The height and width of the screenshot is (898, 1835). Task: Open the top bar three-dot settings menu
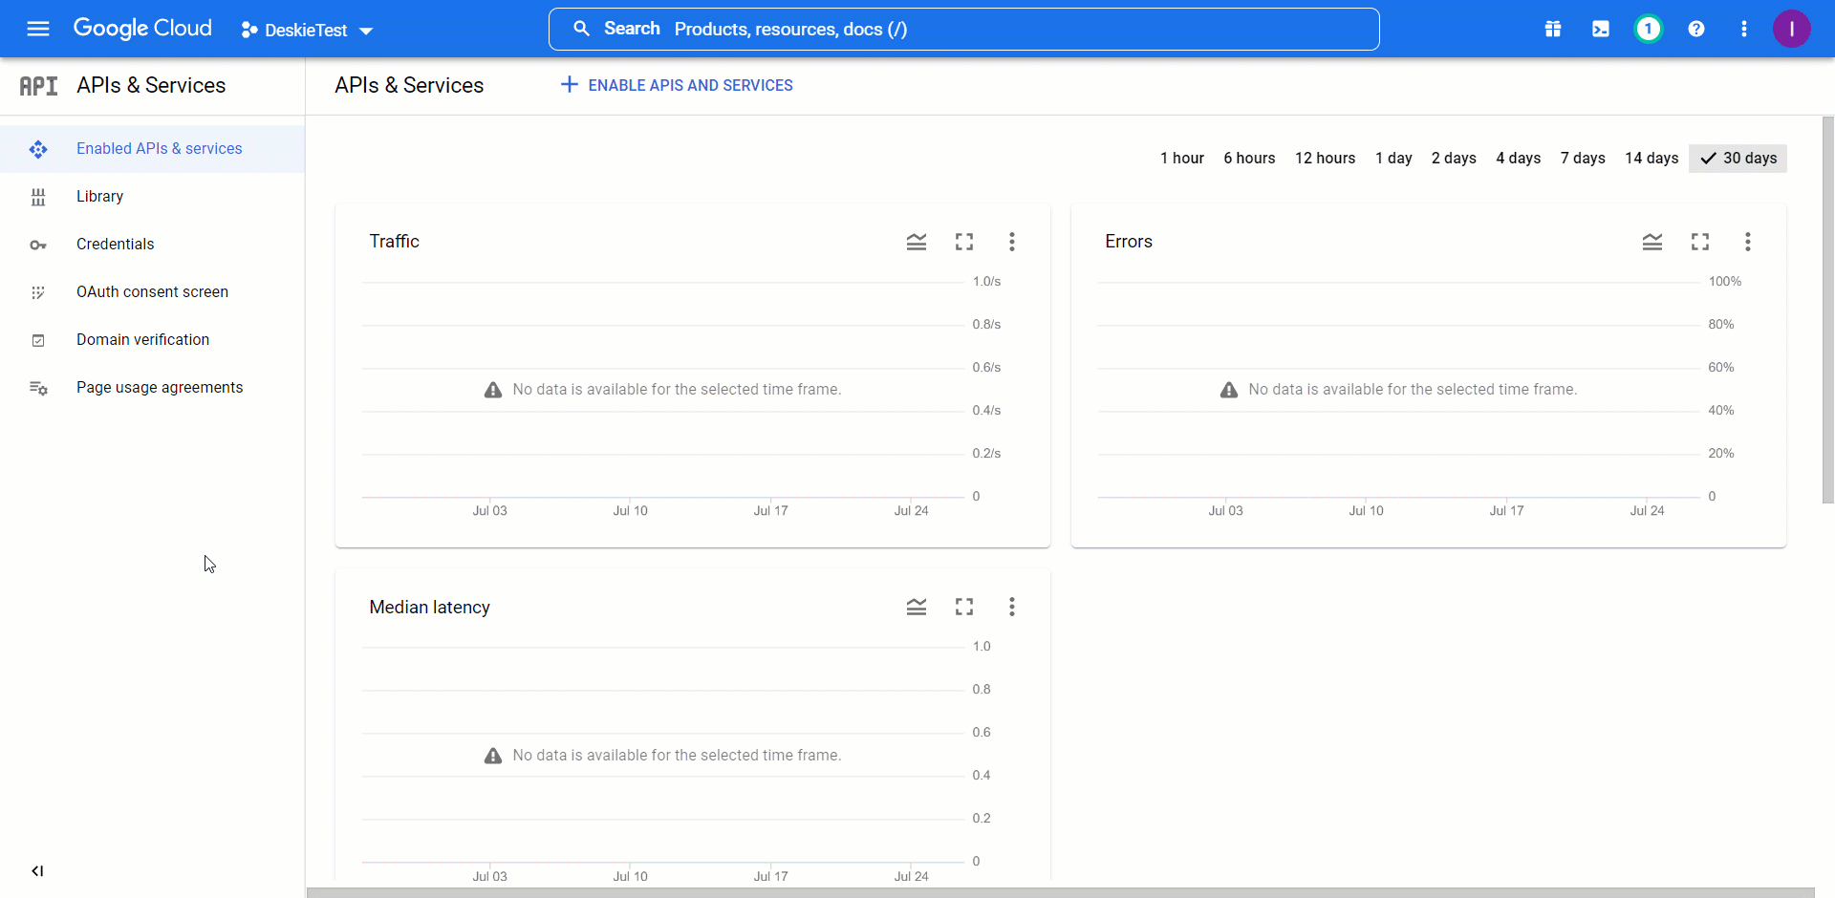1744,29
